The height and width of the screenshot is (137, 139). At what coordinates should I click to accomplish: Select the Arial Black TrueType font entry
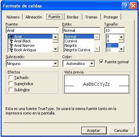30,41
